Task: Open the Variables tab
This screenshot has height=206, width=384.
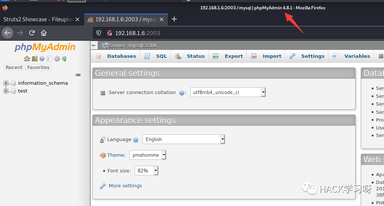Action: (x=351, y=56)
